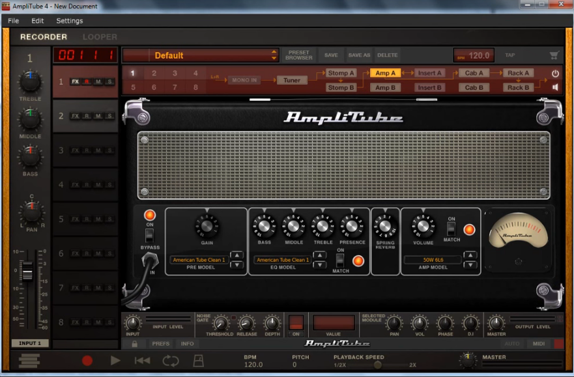Click the INPUT level knob

tap(132, 323)
